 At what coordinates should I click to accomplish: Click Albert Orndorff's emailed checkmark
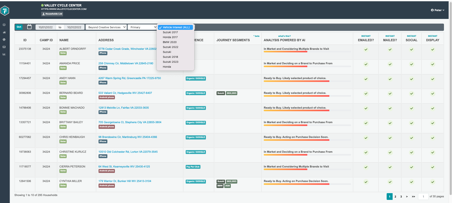click(x=366, y=50)
